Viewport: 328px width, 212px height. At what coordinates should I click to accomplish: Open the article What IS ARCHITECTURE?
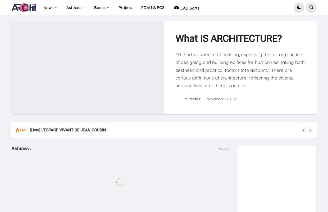coord(228,39)
